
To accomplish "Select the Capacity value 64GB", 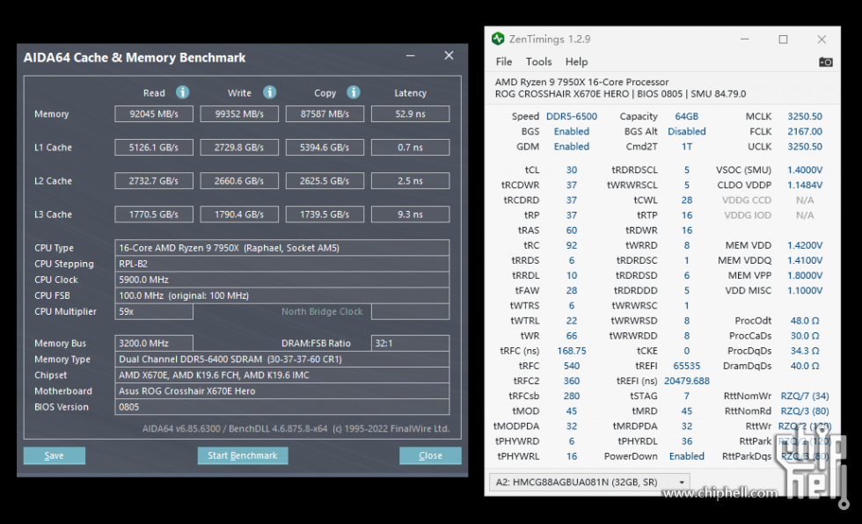I will click(x=687, y=116).
